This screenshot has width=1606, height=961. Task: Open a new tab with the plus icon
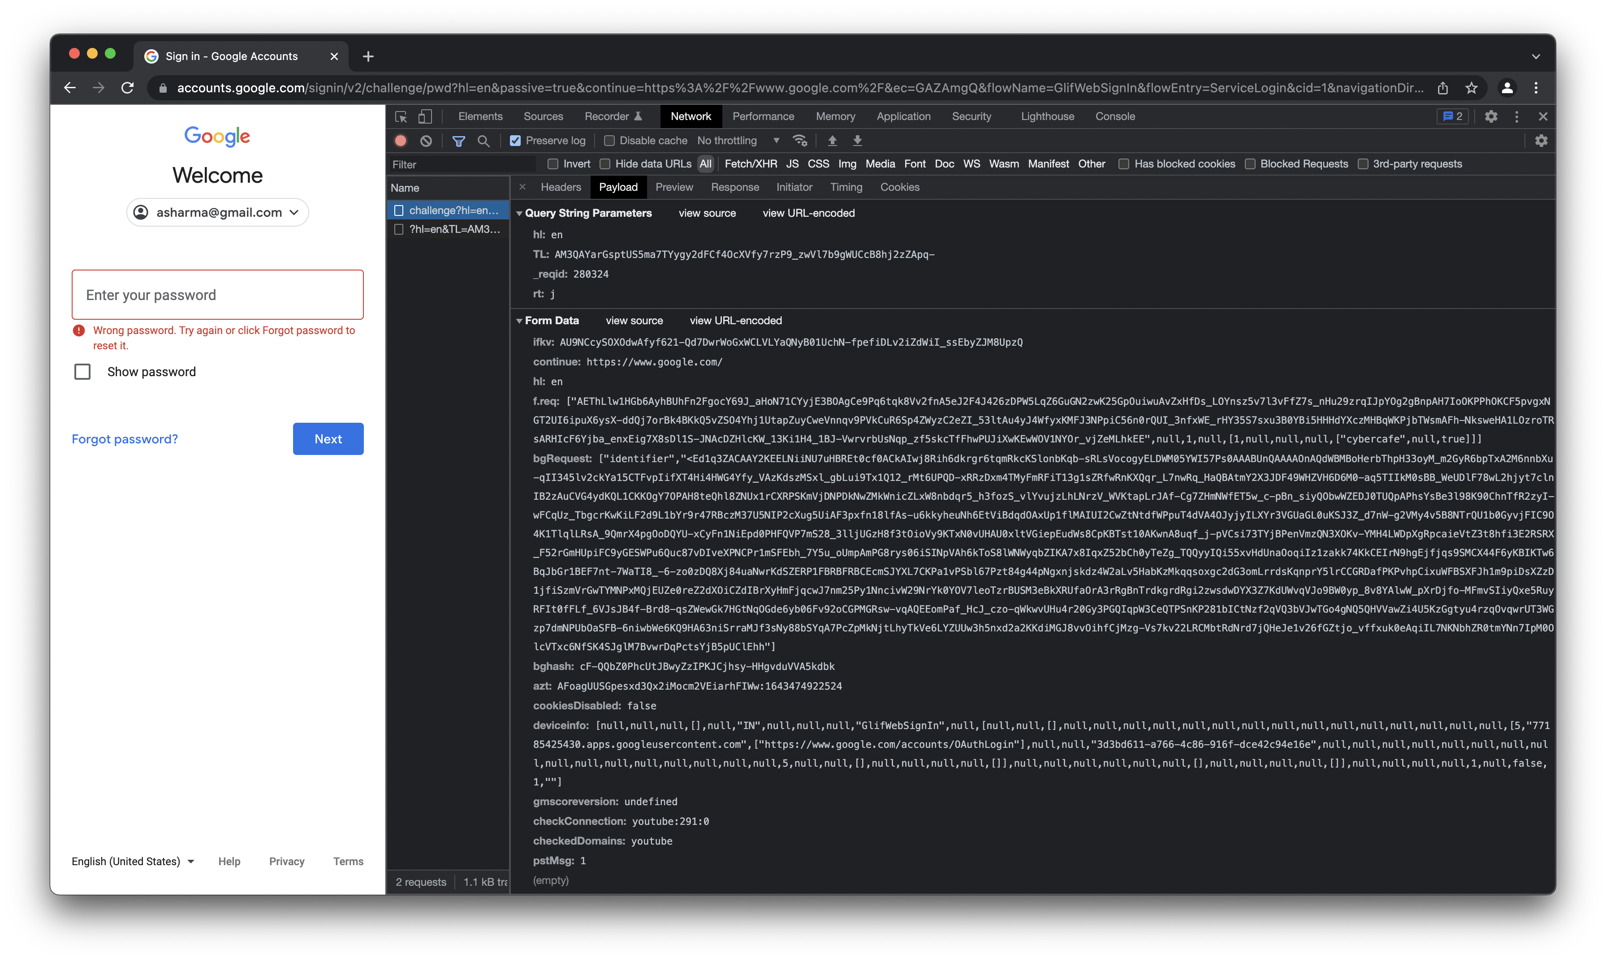click(x=368, y=56)
